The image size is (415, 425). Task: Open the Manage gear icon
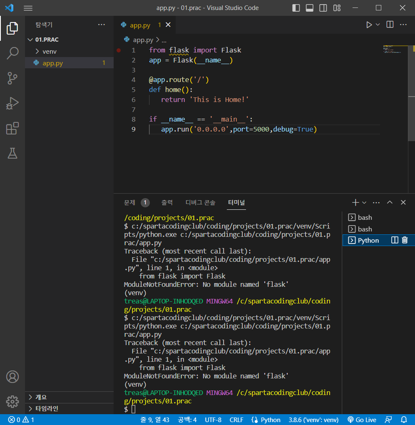12,401
